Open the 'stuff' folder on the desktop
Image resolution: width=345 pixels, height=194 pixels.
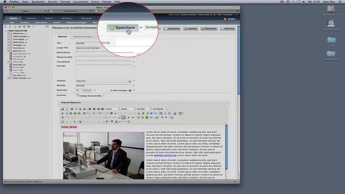332,40
